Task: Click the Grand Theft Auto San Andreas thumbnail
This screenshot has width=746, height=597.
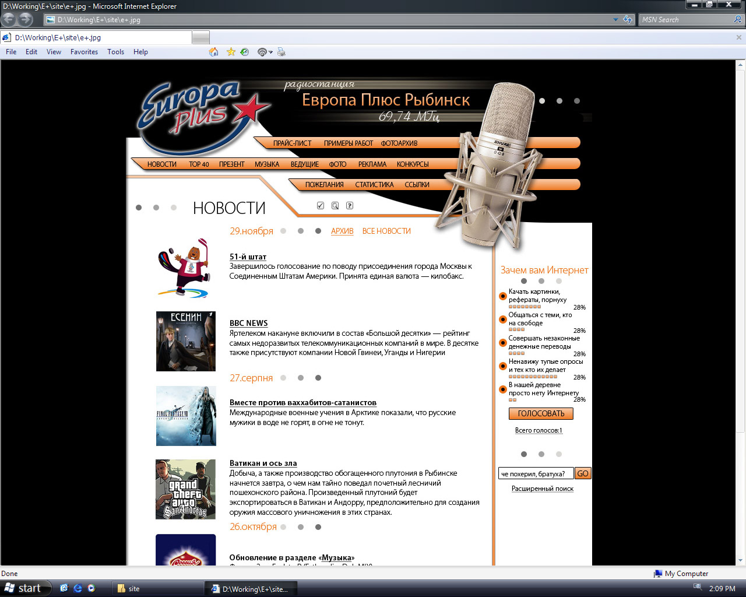Action: click(x=186, y=489)
